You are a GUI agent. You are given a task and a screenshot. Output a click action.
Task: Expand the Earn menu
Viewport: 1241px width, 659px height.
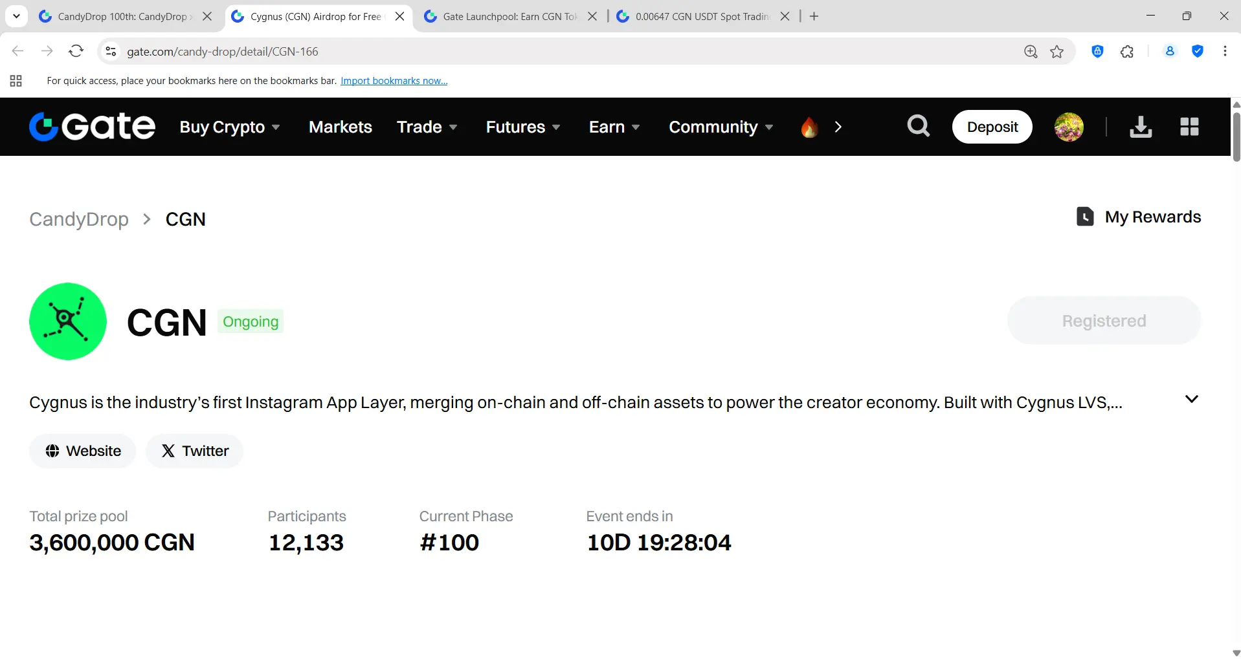(x=614, y=127)
